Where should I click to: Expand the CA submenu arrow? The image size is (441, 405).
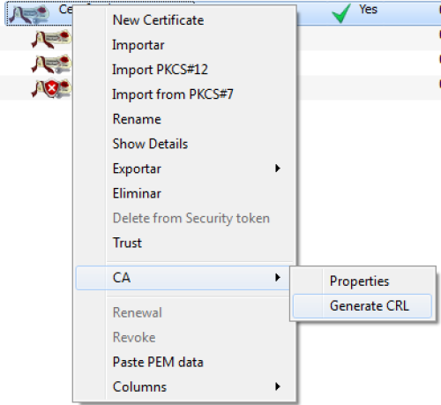pyautogui.click(x=278, y=277)
